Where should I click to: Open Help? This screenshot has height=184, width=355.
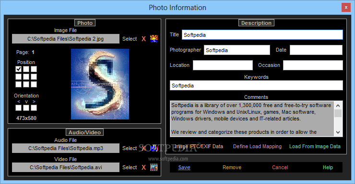click(328, 167)
